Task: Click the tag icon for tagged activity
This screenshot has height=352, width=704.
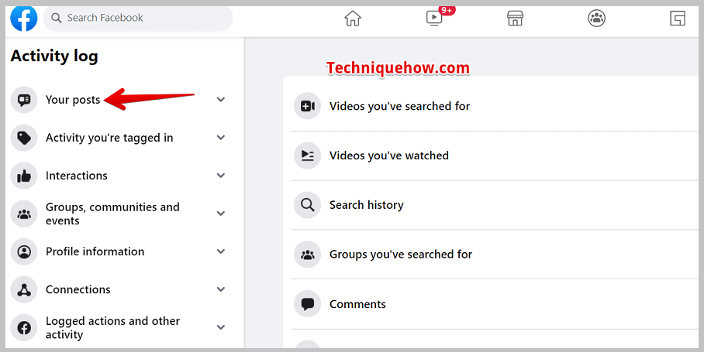Action: 24,138
